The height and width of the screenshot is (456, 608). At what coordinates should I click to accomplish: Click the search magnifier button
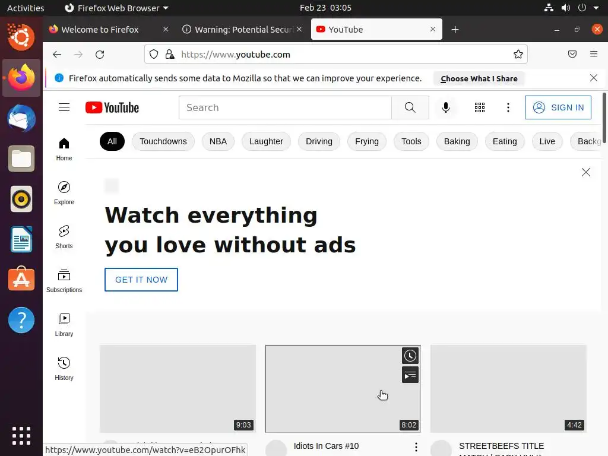[x=410, y=107]
